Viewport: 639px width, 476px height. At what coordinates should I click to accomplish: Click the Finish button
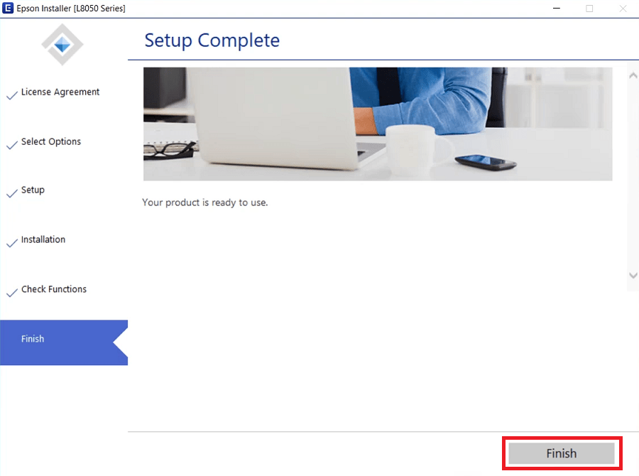point(561,453)
